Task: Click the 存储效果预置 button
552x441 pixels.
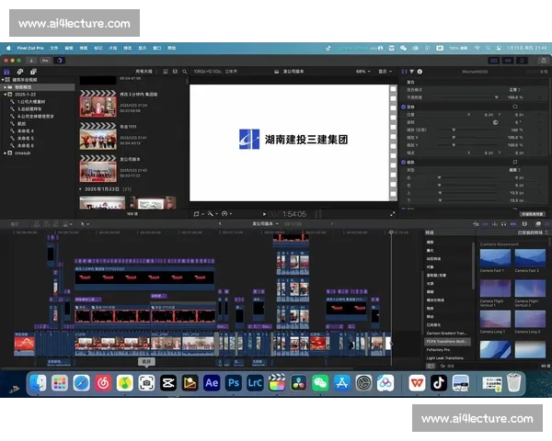Action: pyautogui.click(x=532, y=214)
